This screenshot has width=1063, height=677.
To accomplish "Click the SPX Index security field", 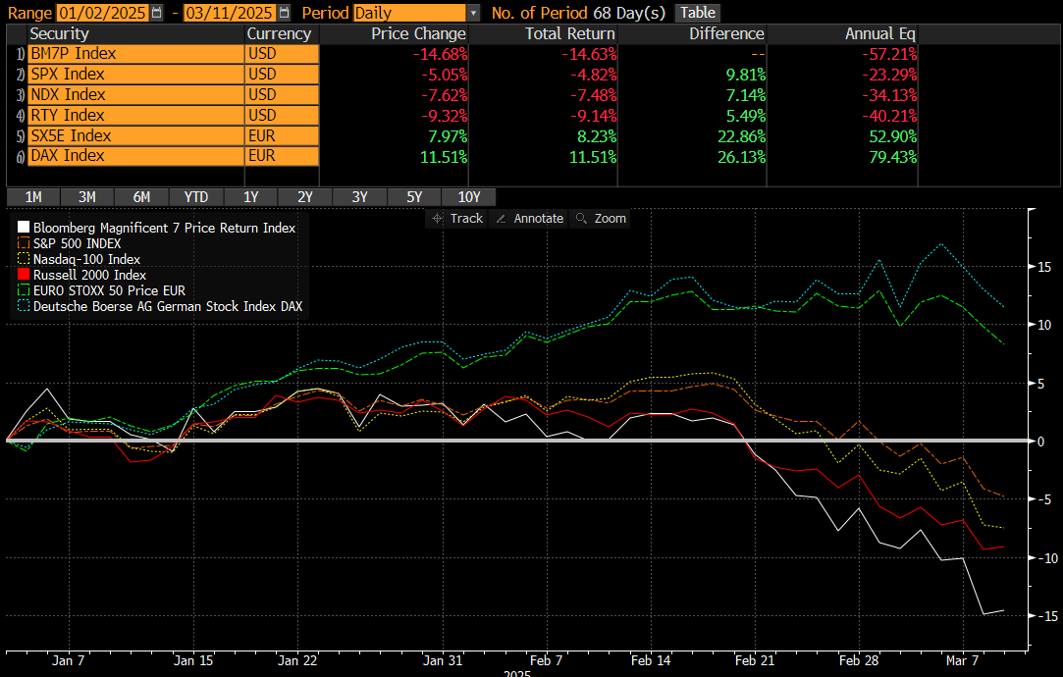I will click(136, 74).
